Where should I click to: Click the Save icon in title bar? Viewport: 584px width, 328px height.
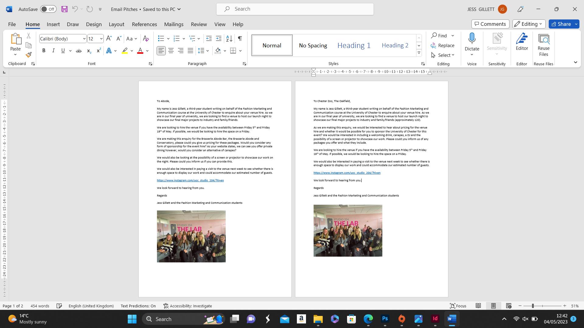64,9
